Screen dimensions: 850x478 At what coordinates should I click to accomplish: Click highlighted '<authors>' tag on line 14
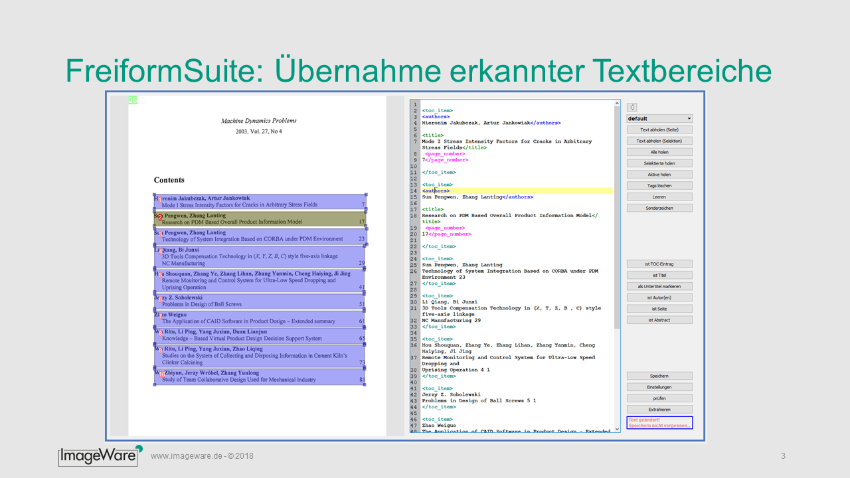pyautogui.click(x=436, y=191)
